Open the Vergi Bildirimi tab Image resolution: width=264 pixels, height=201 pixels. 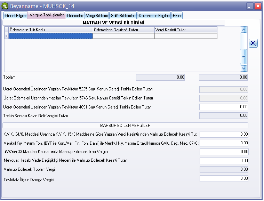point(97,16)
